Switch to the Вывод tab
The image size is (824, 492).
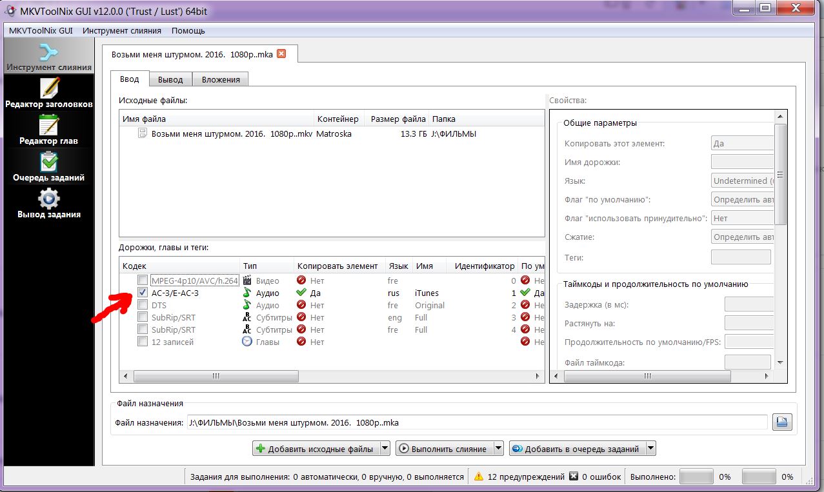click(171, 79)
